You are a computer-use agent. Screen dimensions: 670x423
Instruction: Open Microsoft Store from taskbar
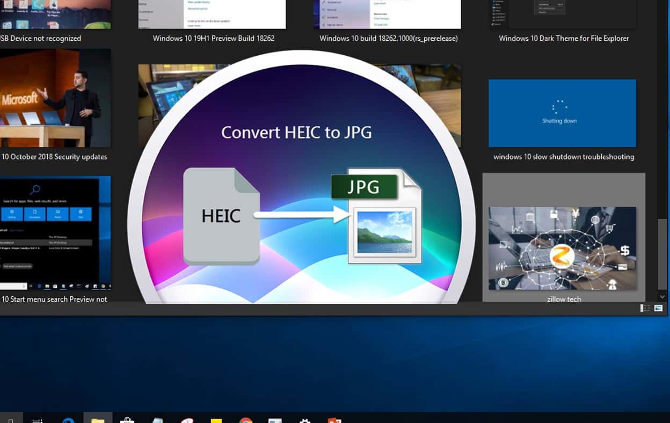[x=127, y=419]
